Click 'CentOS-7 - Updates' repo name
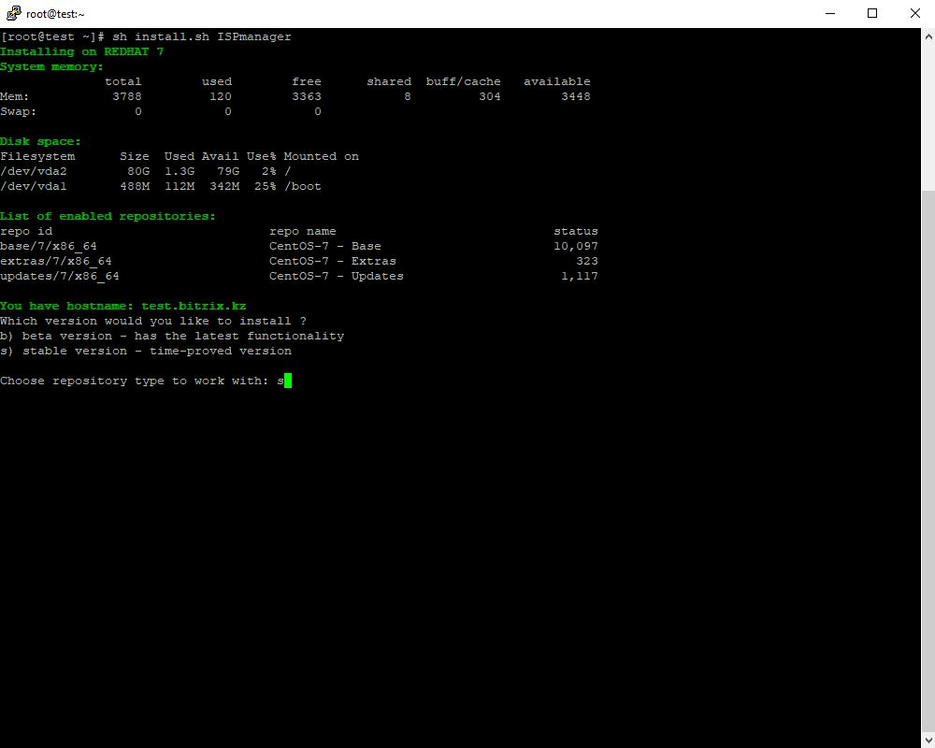Image resolution: width=935 pixels, height=748 pixels. (x=337, y=276)
